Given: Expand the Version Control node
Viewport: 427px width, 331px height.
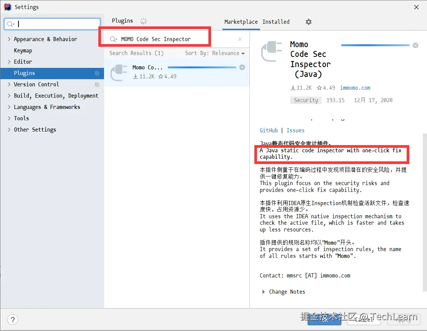Looking at the screenshot, I should click(x=9, y=84).
